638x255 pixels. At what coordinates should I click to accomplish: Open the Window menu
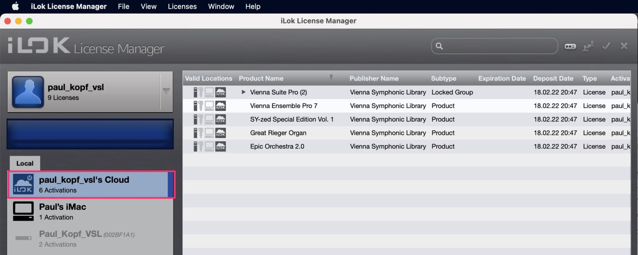pyautogui.click(x=221, y=6)
